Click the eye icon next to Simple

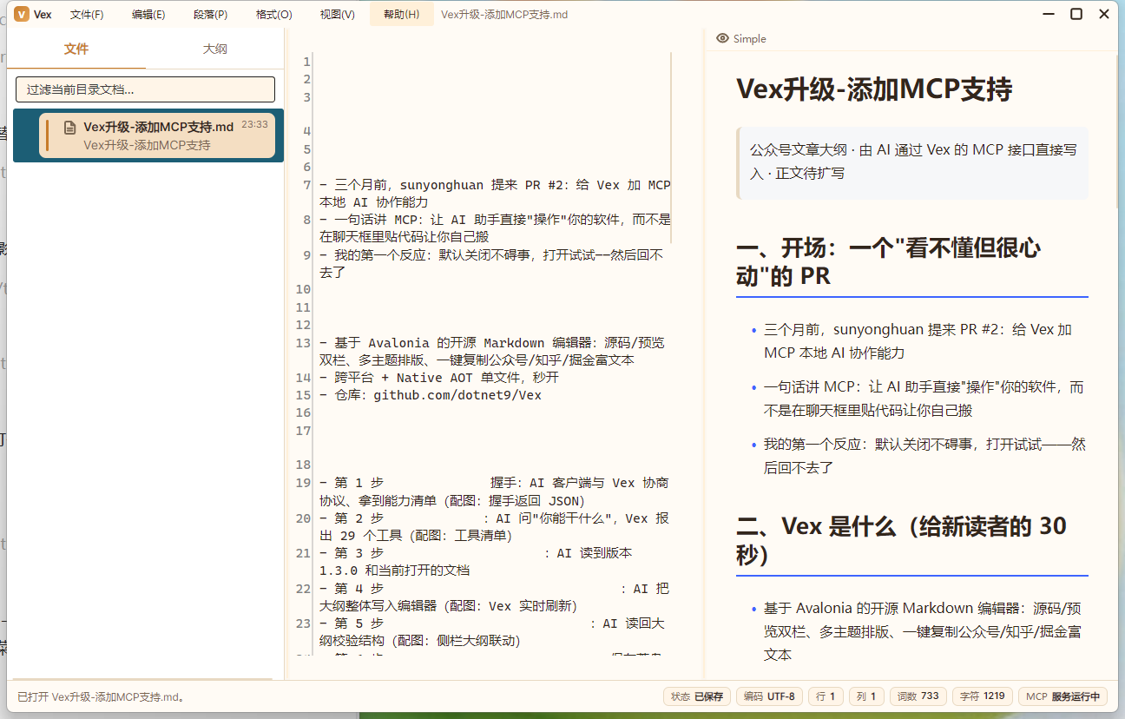click(x=722, y=38)
